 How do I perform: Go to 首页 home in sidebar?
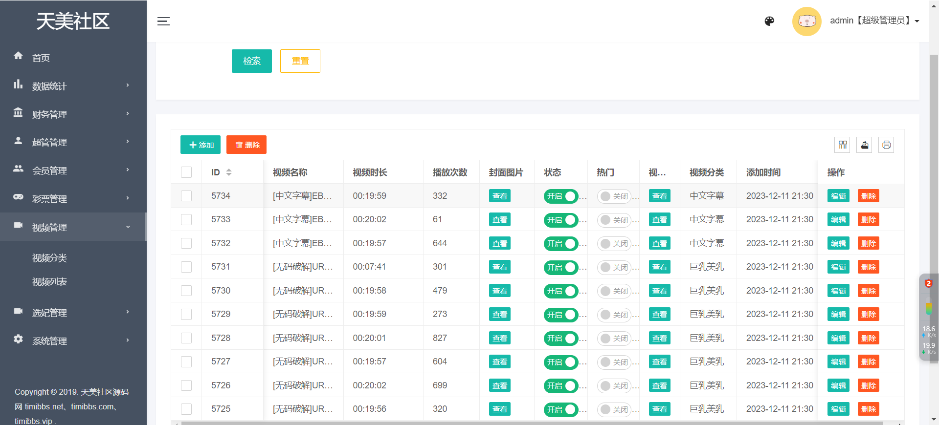[41, 58]
